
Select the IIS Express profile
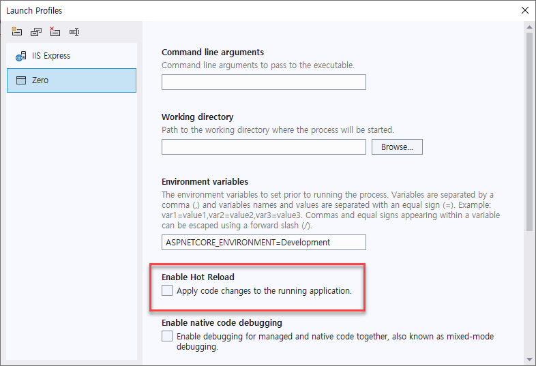[71, 56]
